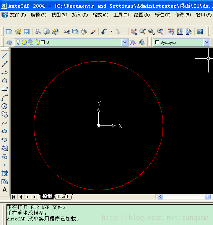This screenshot has height=225, width=213.
Task: Select the Rectangle draw tool
Action: (5, 89)
